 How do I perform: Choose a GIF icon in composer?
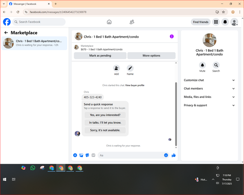click(x=93, y=155)
